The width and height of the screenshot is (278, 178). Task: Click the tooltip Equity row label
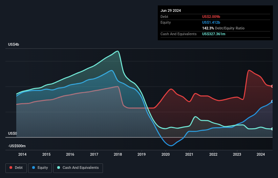166,22
